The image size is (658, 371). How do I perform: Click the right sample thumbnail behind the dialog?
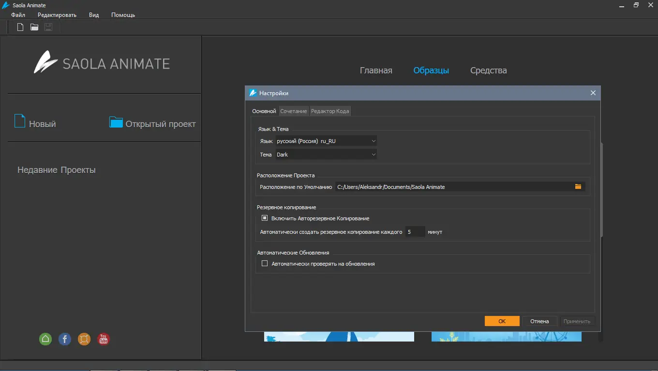click(x=507, y=337)
